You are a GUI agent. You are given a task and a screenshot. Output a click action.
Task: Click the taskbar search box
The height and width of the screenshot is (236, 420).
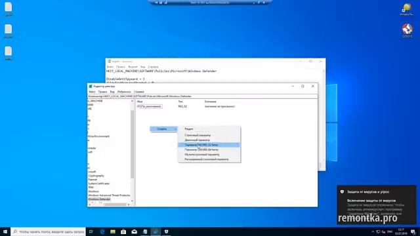[x=48, y=231]
